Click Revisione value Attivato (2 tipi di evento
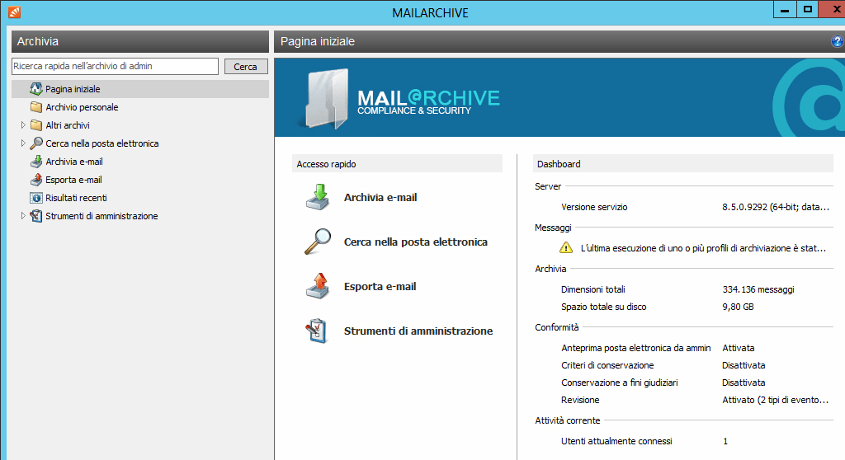Screen dimensions: 845x460 click(775, 400)
